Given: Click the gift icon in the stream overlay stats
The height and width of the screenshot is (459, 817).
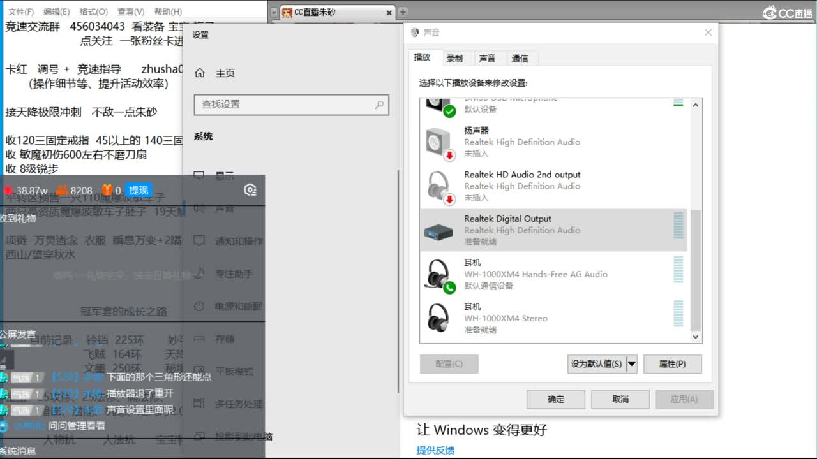Looking at the screenshot, I should (107, 190).
